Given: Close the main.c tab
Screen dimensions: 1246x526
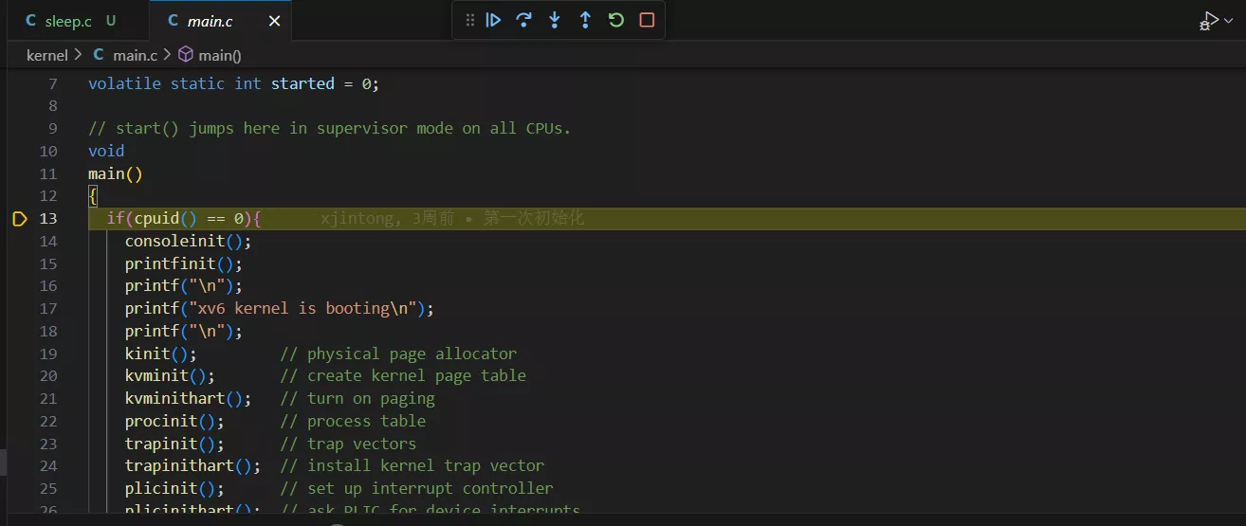Looking at the screenshot, I should [273, 21].
